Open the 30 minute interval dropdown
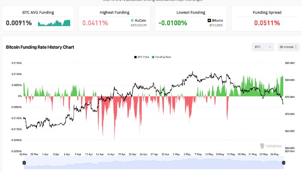Image resolution: width=302 pixels, height=172 pixels. pyautogui.click(x=288, y=47)
